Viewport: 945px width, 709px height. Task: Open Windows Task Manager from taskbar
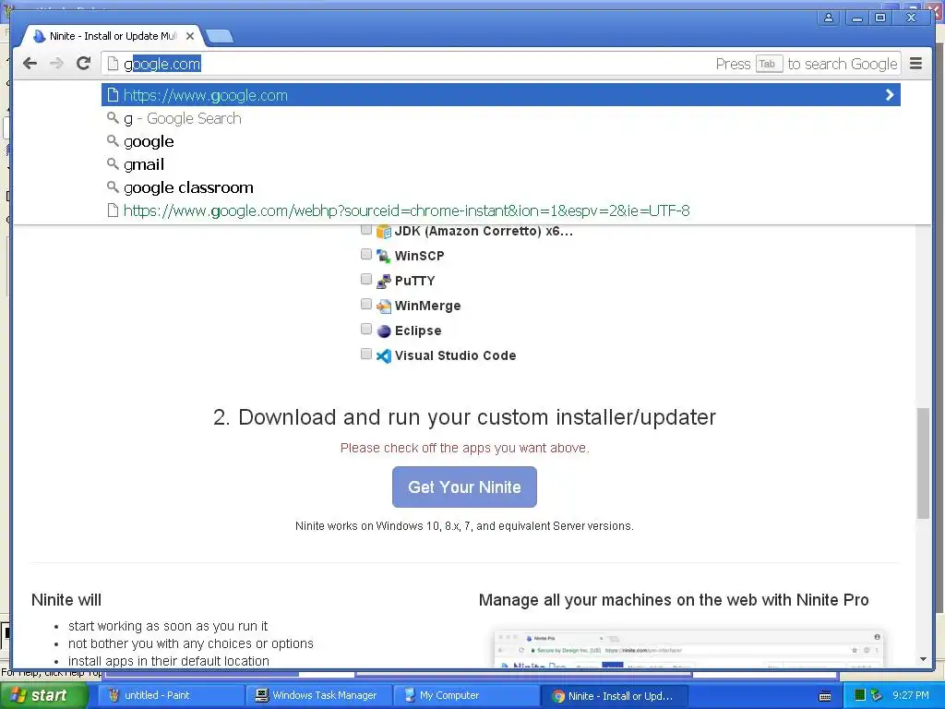[x=318, y=696]
